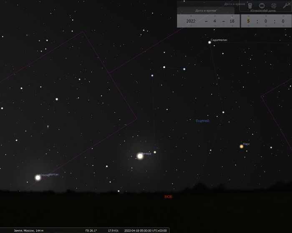The image size is (292, 233).
Task: Increase the minutes value with its up arrow
Action: 266,16
